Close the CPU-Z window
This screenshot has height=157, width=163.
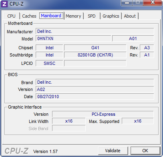[153, 2]
